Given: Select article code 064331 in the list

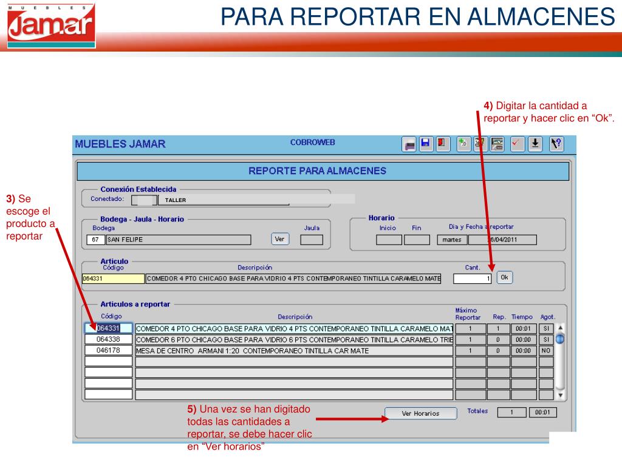Looking at the screenshot, I should (x=108, y=328).
